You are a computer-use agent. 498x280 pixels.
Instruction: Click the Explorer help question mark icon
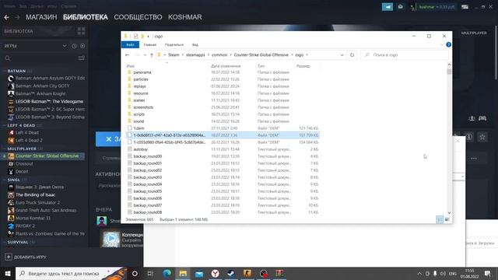click(448, 45)
